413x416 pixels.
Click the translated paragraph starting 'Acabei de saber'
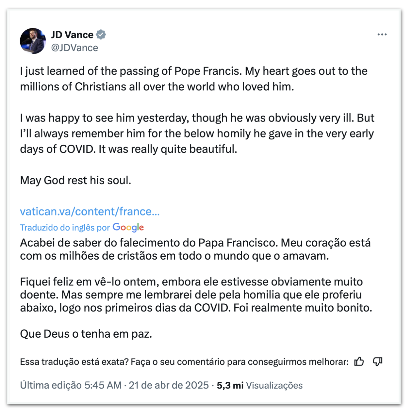pos(195,249)
